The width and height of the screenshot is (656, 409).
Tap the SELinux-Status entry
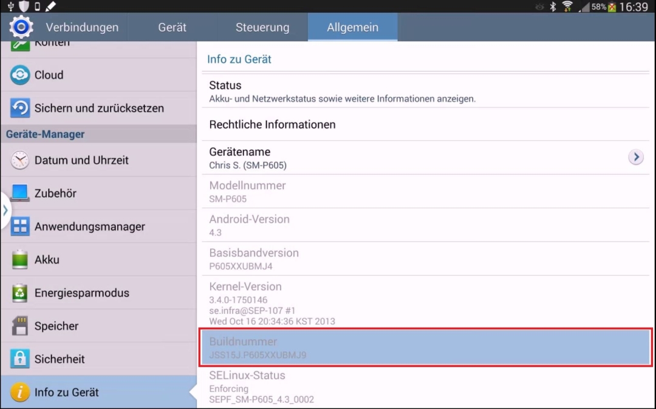[x=425, y=387]
